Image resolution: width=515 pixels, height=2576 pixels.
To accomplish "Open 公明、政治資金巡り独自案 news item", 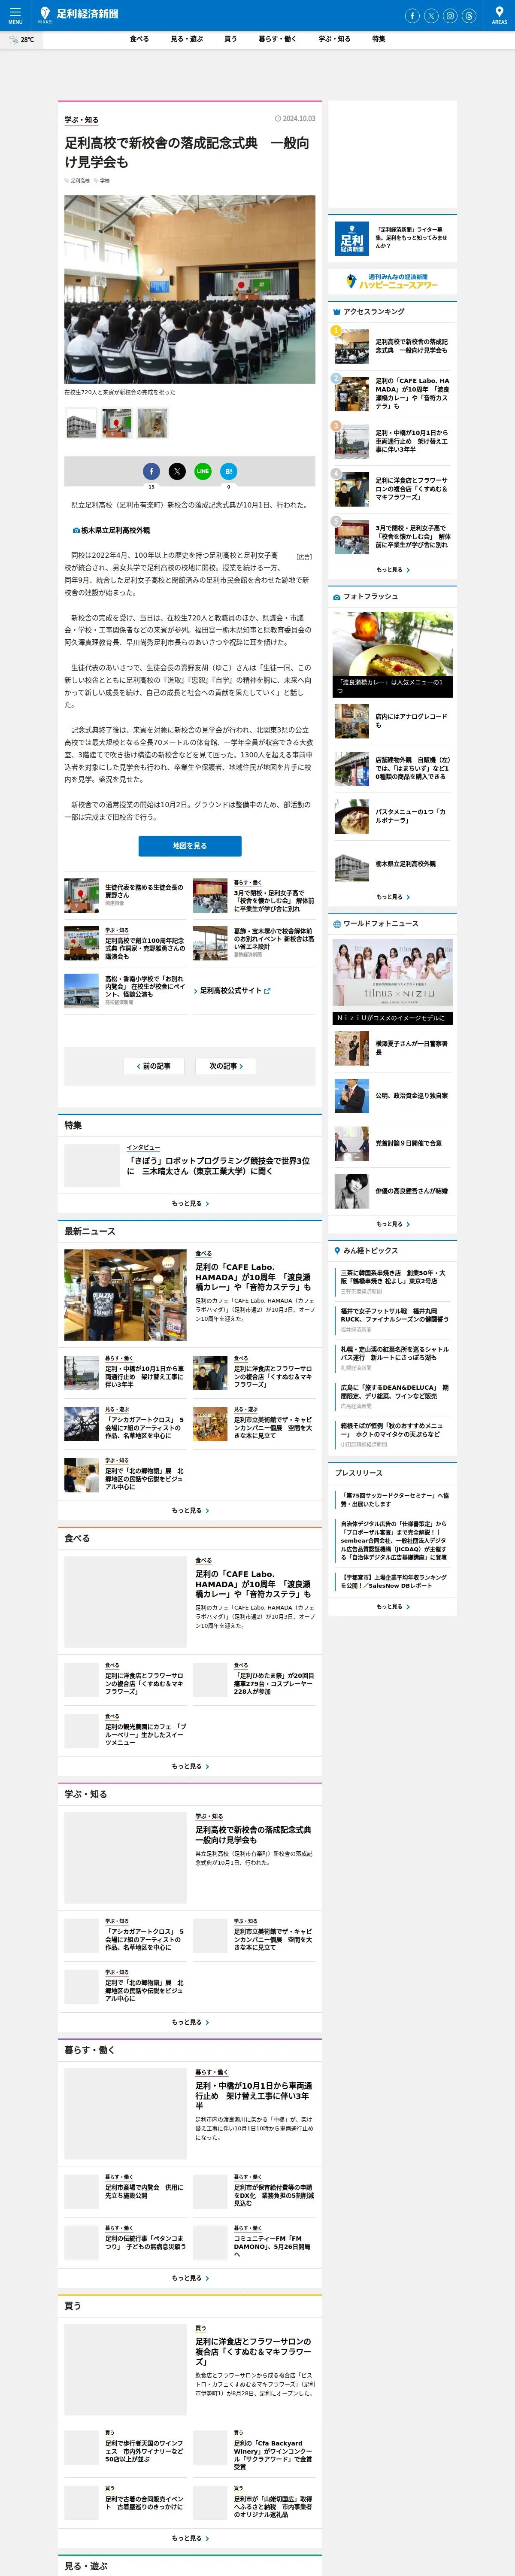I will pos(392,1096).
